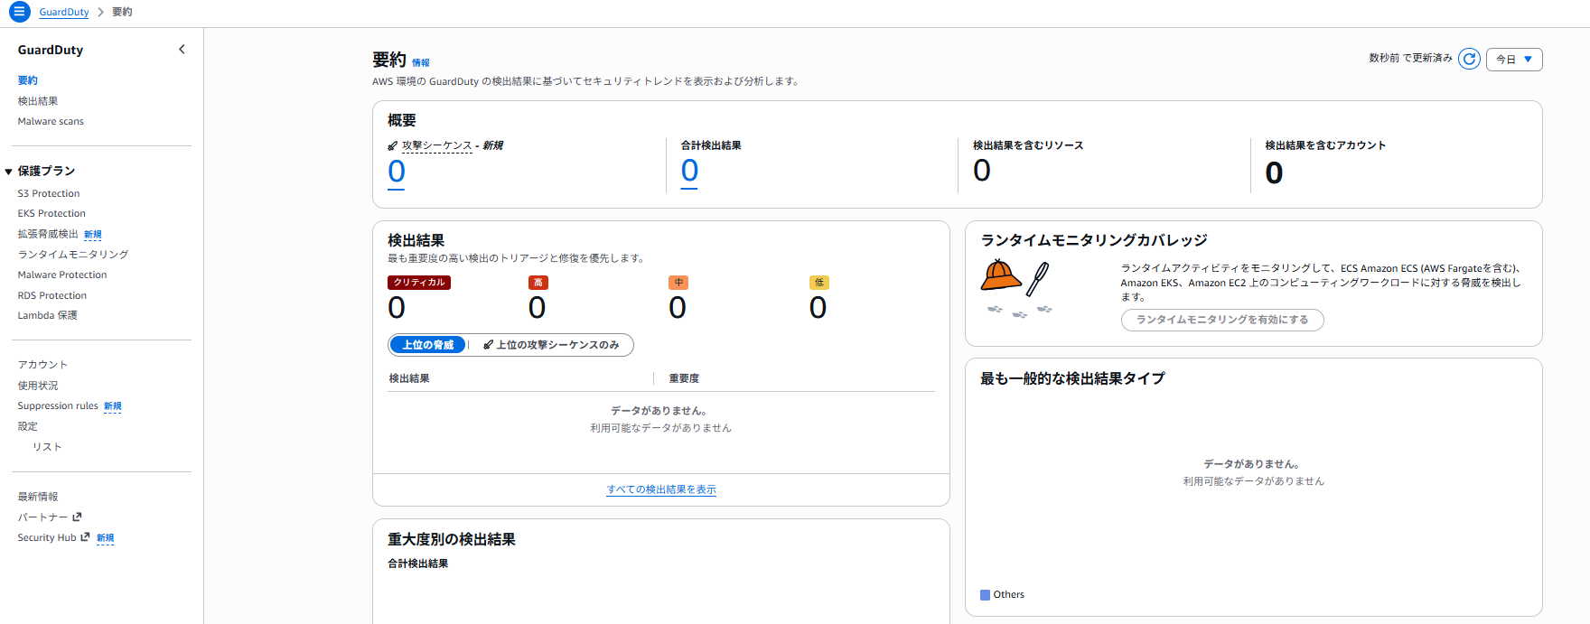
Task: Click the 中 severity badge
Action: 678,283
